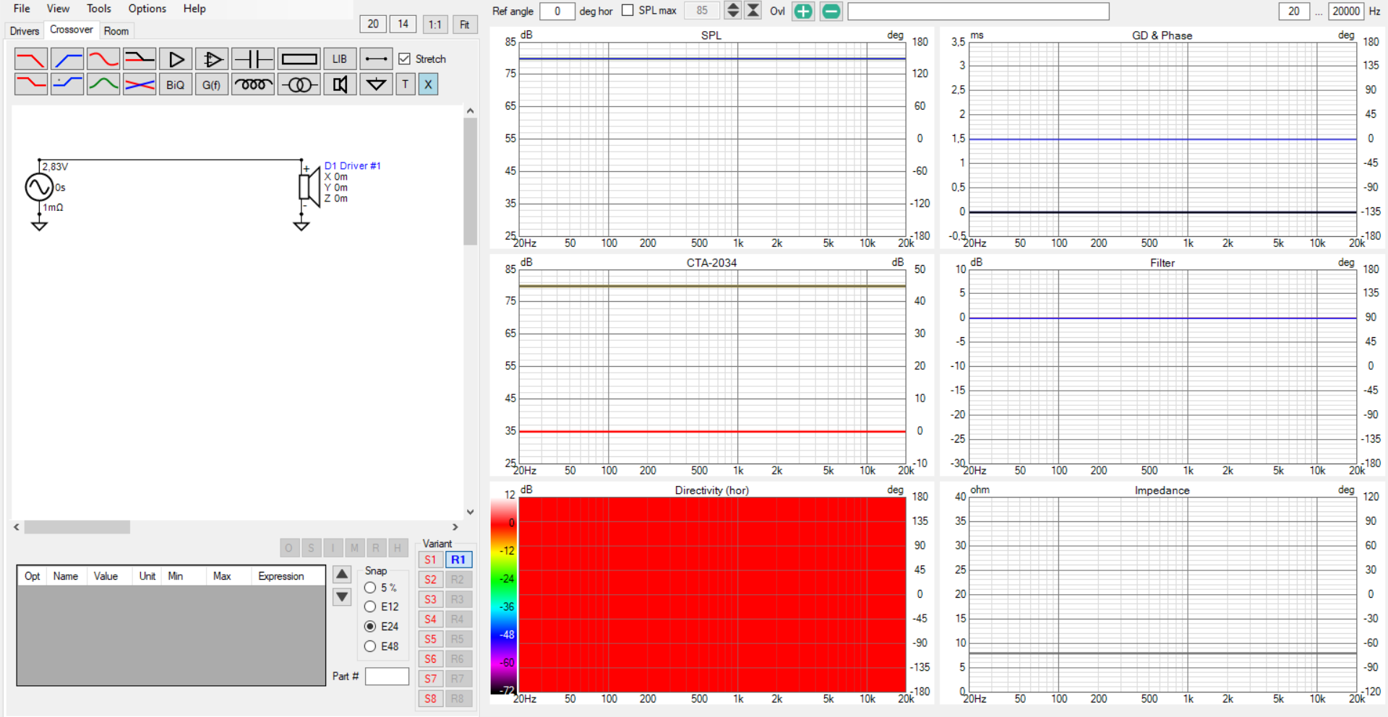The image size is (1388, 717).
Task: Move parameter row up with up arrow
Action: coord(342,575)
